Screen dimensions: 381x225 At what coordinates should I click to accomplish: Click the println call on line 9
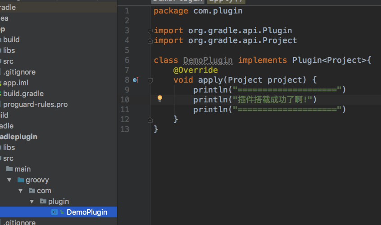[269, 90]
